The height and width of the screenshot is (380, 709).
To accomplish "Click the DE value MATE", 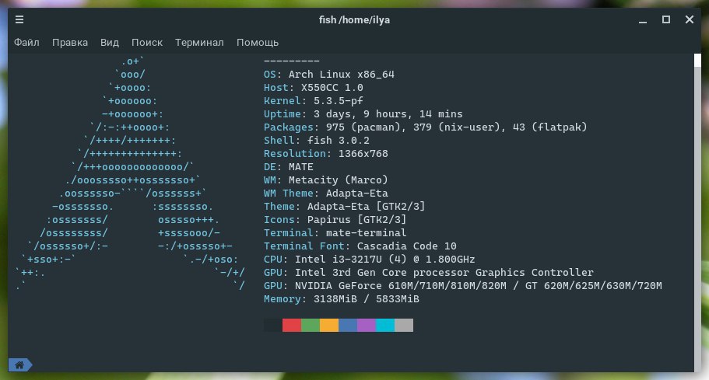I will coord(300,166).
